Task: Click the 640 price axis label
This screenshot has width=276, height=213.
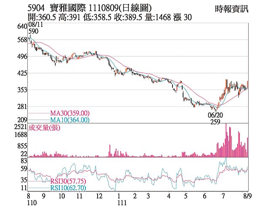Action: 22,27
